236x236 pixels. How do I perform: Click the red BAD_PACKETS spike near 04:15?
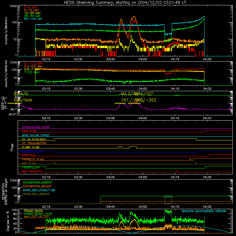coord(176,171)
